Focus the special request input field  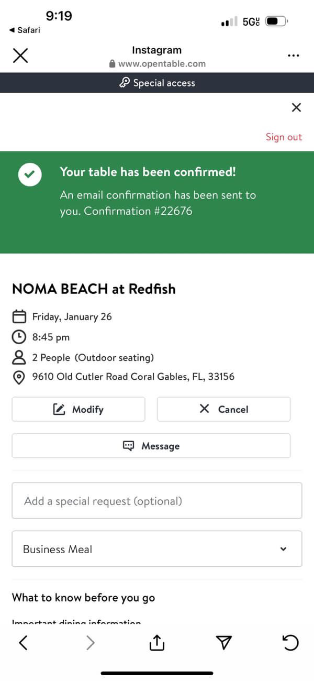(x=157, y=501)
